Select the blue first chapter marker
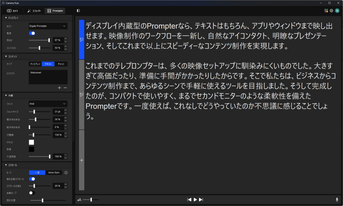Image resolution: width=343 pixels, height=206 pixels. click(81, 39)
